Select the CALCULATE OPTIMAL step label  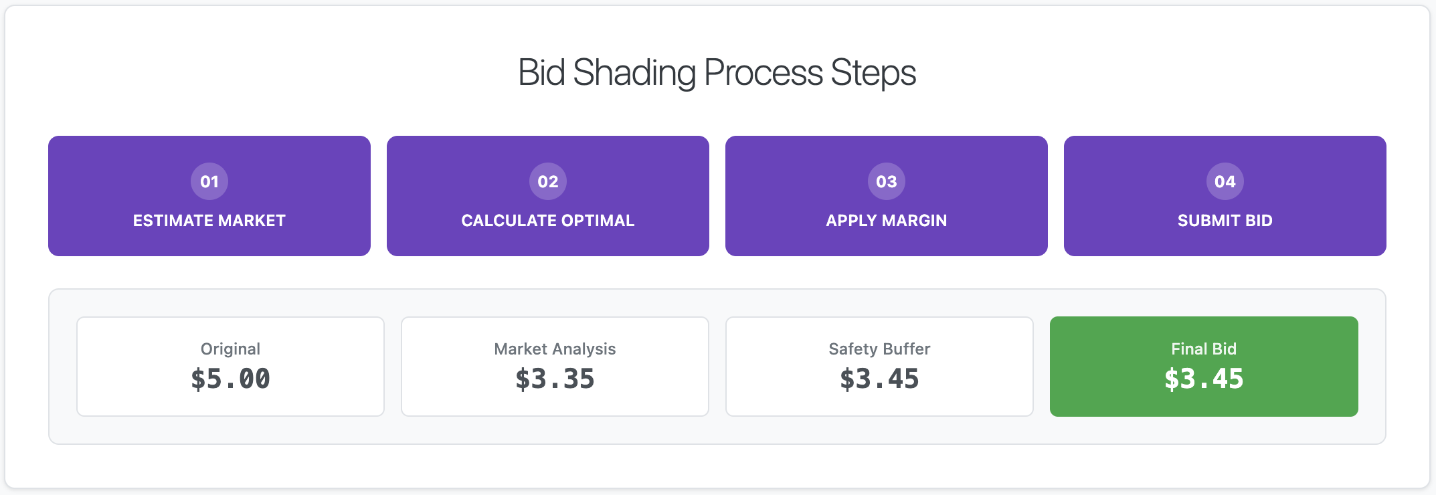pyautogui.click(x=548, y=221)
